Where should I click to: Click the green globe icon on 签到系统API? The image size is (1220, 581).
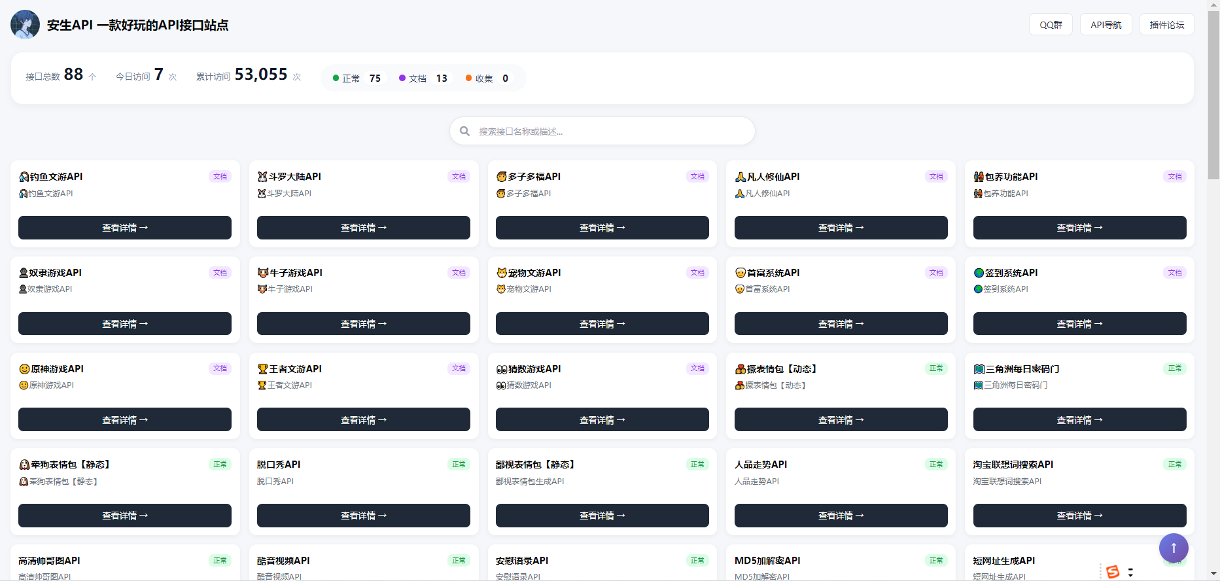coord(979,273)
